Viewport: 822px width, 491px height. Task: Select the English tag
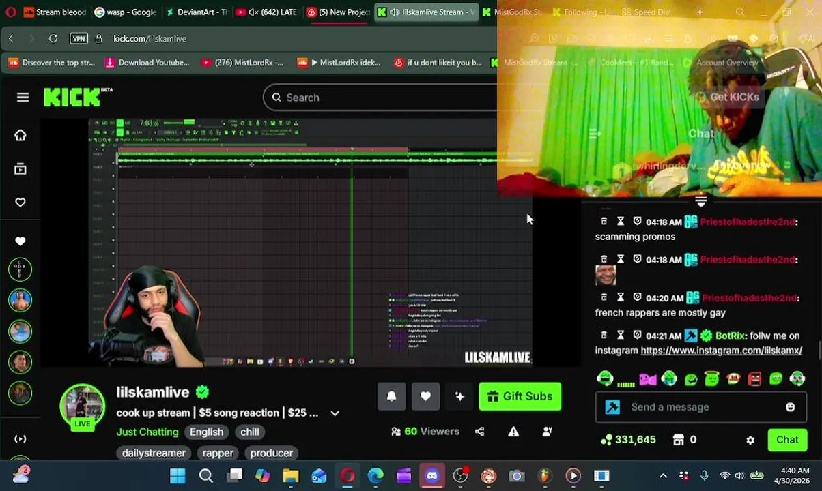(x=206, y=432)
